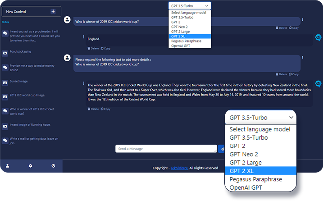
Task: Click chat icon next to 'Provide me a way to make money'
Action: [5, 68]
